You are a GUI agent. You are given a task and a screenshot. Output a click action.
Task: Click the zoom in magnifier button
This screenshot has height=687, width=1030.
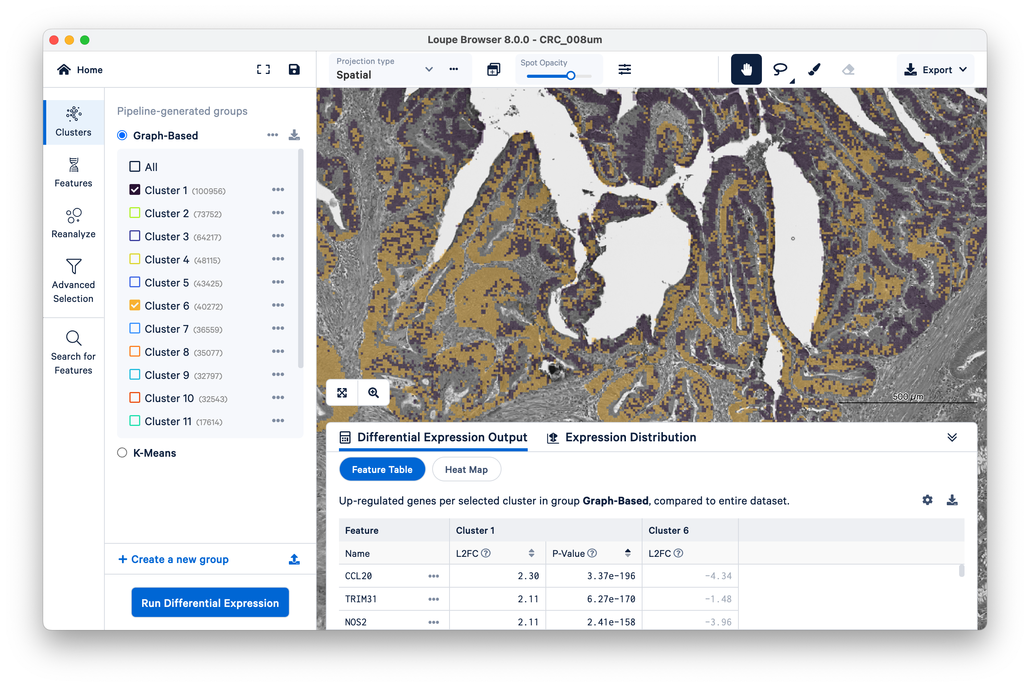tap(373, 392)
